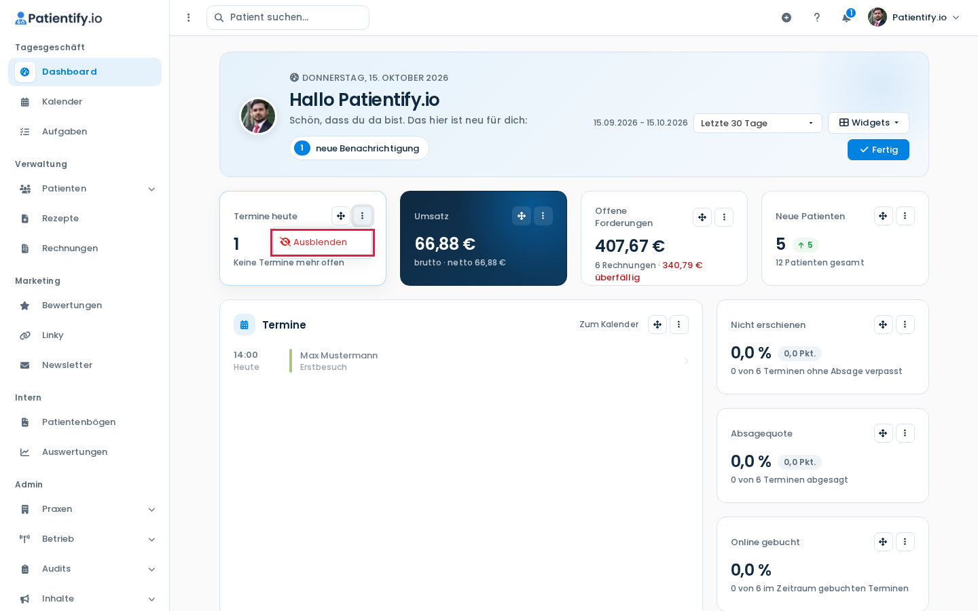Image resolution: width=978 pixels, height=611 pixels.
Task: Open the Letzte 30 Tage period dropdown
Action: coord(757,123)
